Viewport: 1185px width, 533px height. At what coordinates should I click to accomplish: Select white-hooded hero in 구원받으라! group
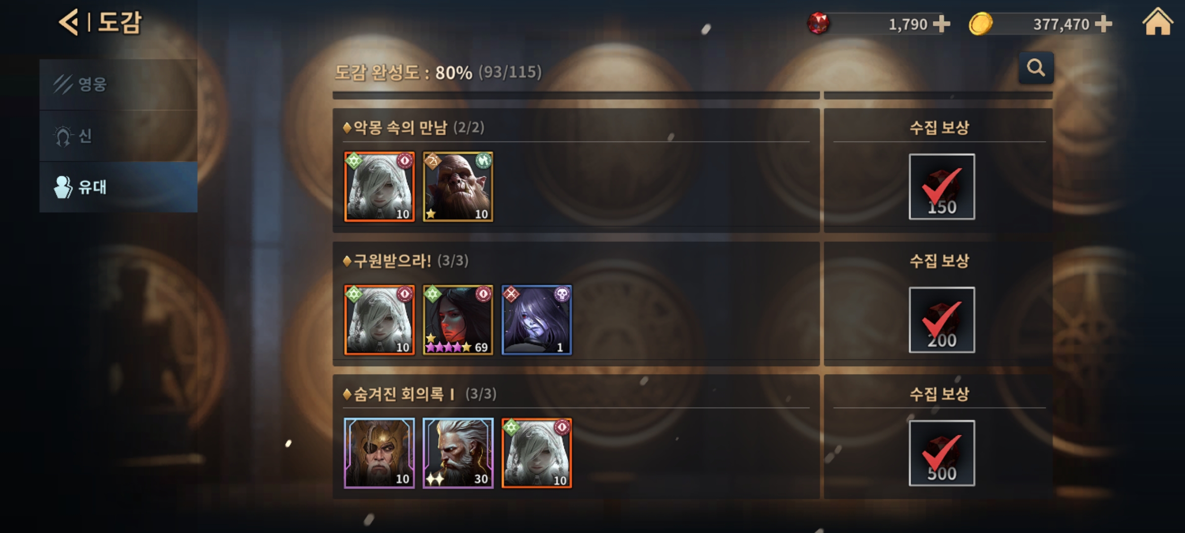tap(379, 320)
